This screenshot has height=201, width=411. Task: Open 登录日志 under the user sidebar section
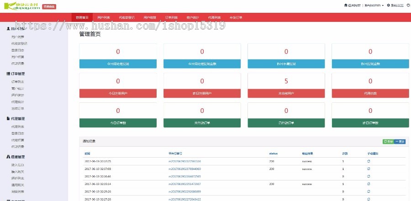pos(18,50)
